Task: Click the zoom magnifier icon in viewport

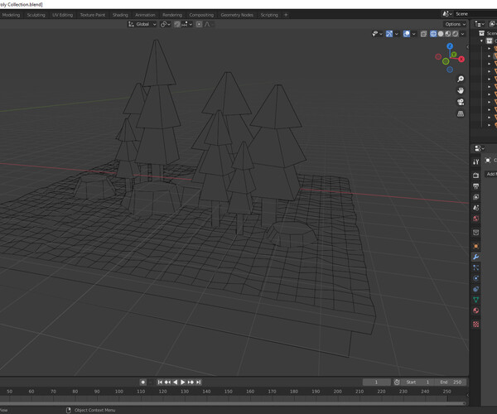Action: coord(461,79)
